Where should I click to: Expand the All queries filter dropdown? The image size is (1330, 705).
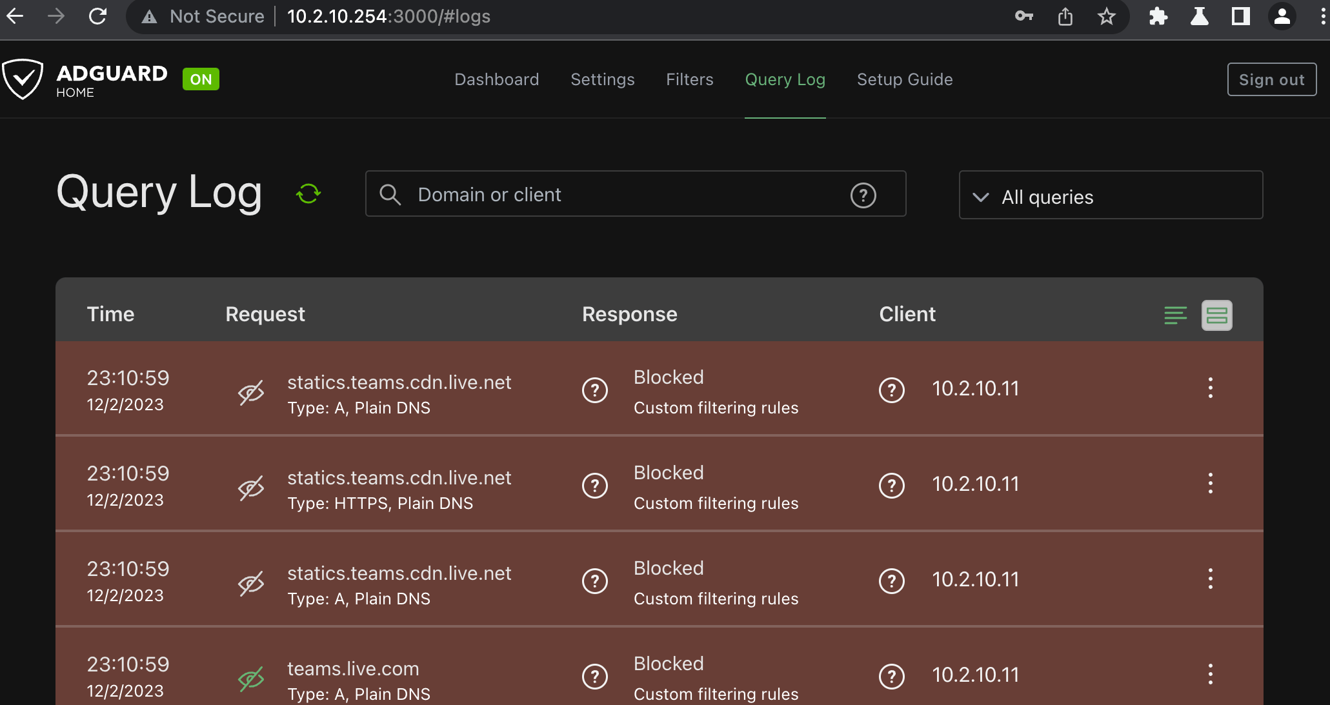pyautogui.click(x=1110, y=195)
